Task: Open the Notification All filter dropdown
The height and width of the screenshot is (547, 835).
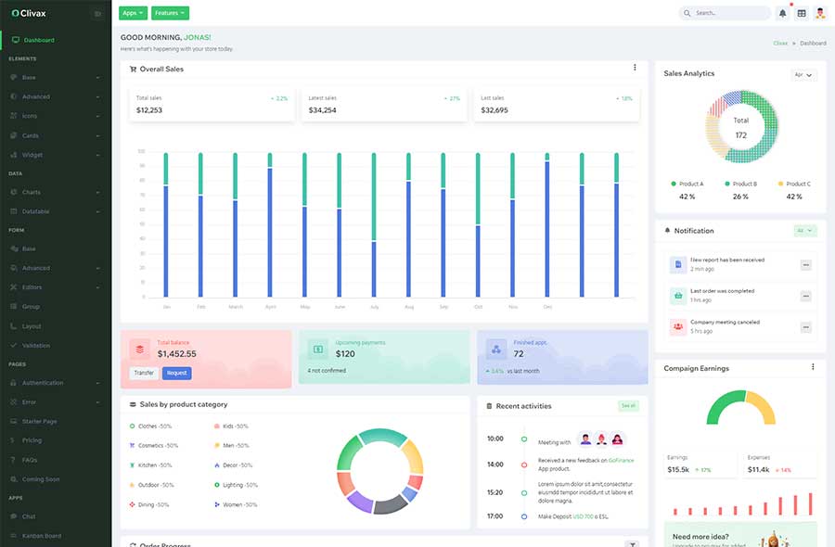Action: click(x=805, y=231)
